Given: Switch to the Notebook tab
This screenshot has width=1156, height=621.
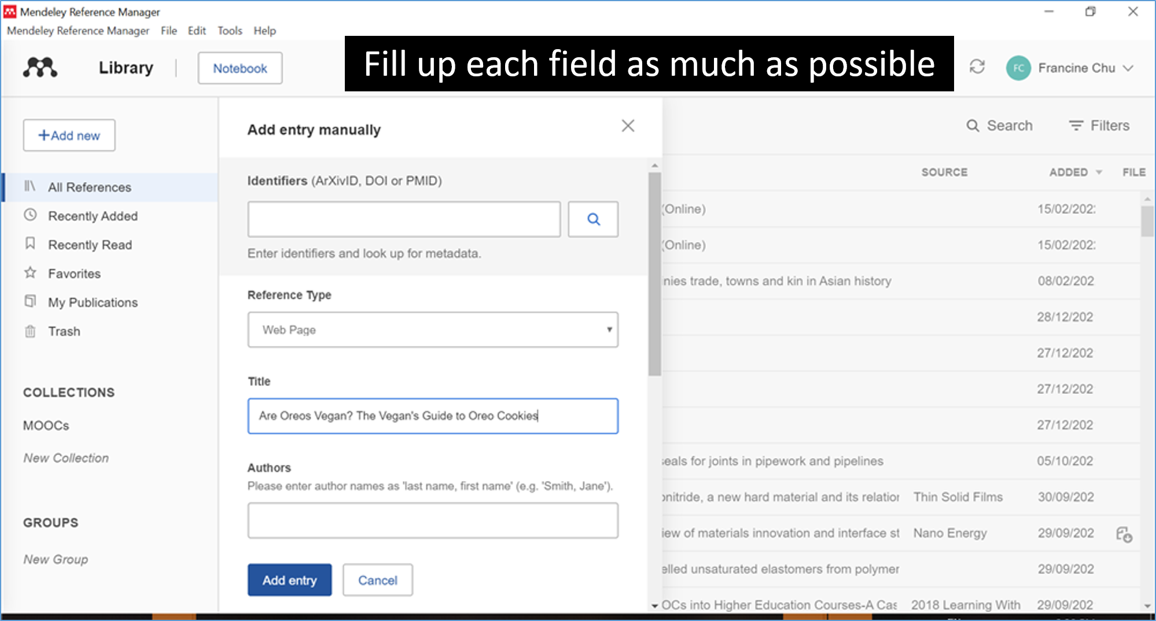Looking at the screenshot, I should coord(240,68).
